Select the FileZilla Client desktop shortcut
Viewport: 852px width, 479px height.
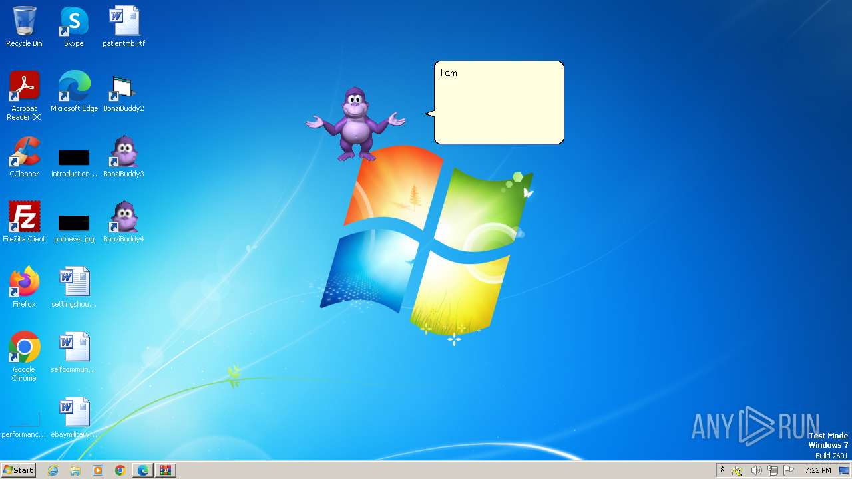(24, 222)
